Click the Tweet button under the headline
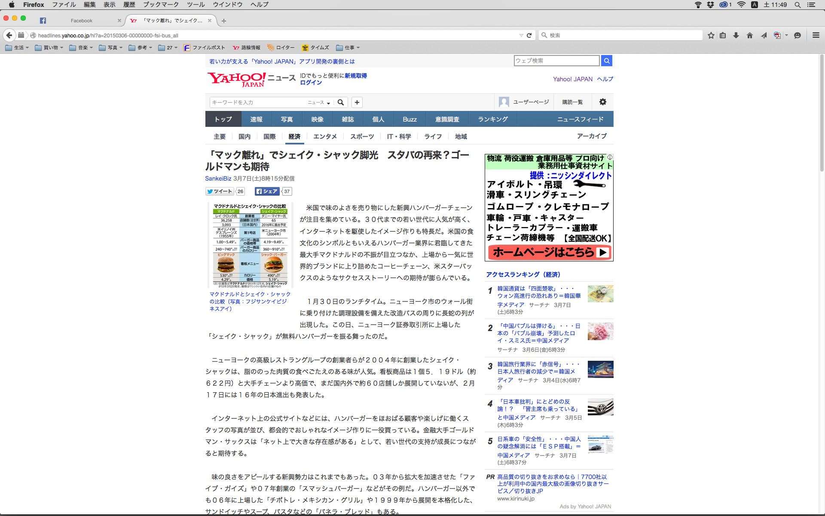825x516 pixels. coord(220,191)
